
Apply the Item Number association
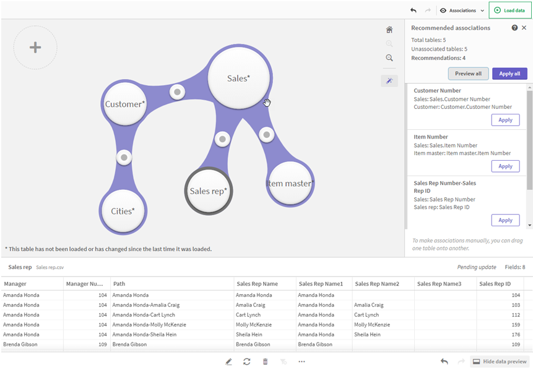click(x=505, y=166)
